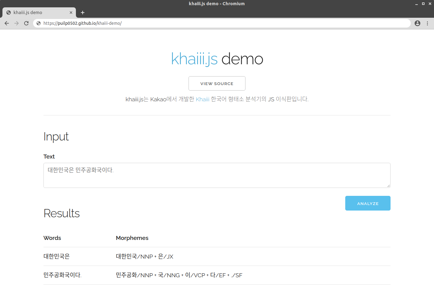The height and width of the screenshot is (295, 434).
Task: Click the Input section heading
Action: (x=56, y=136)
